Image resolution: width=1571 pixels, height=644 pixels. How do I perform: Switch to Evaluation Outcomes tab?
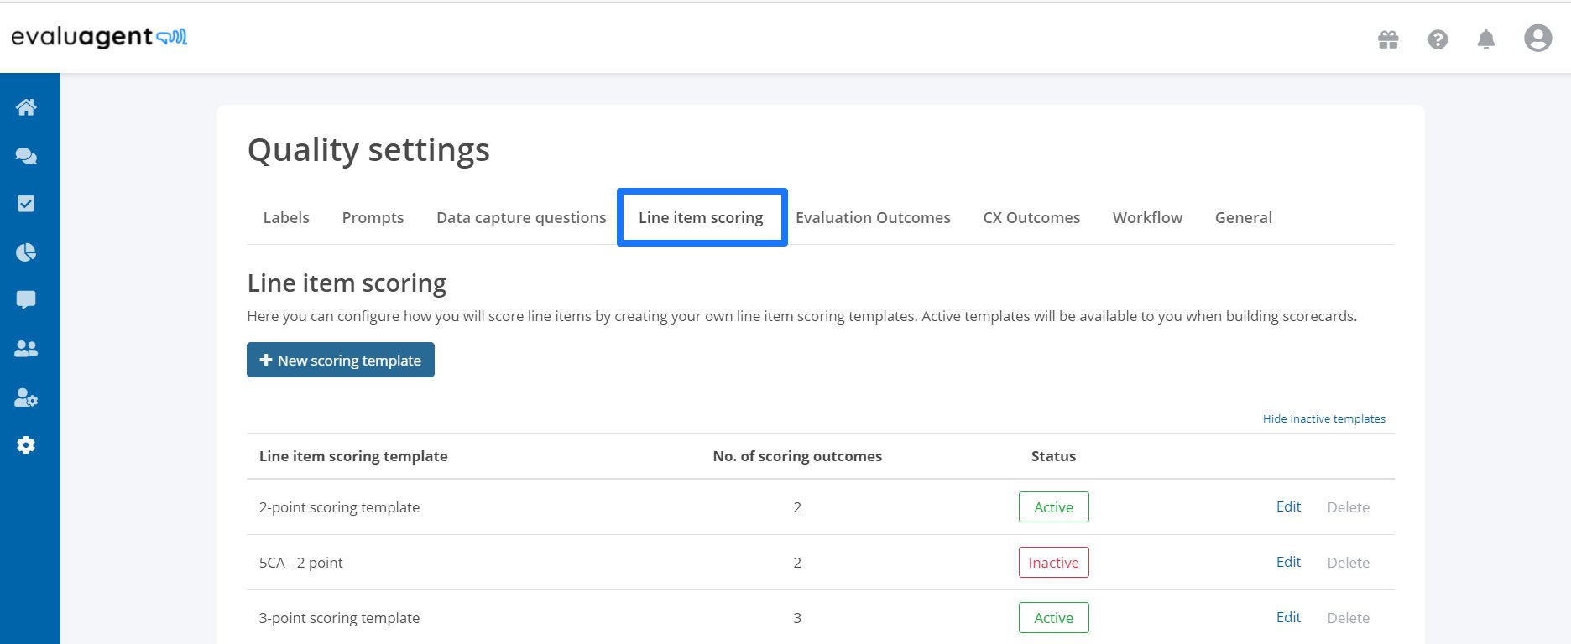pos(873,217)
